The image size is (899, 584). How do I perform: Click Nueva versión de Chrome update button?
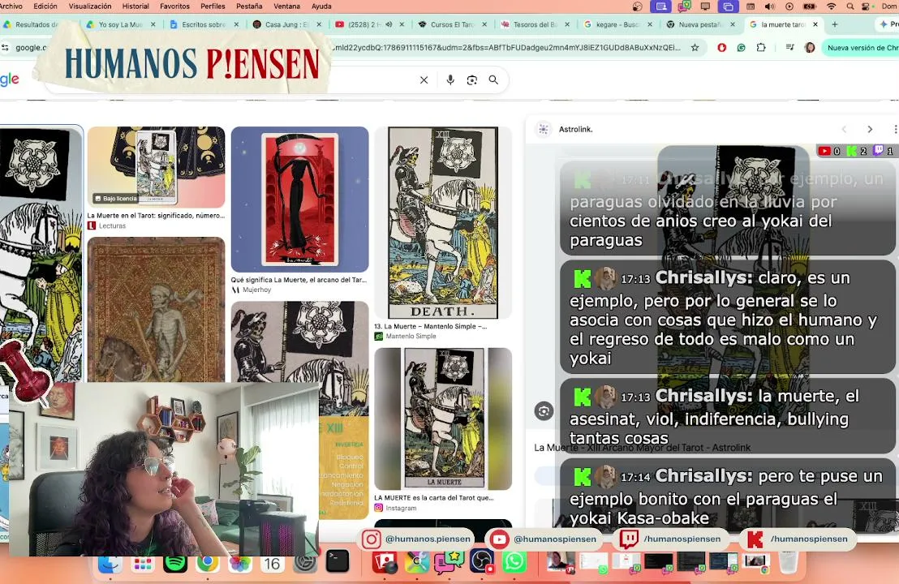pos(861,48)
